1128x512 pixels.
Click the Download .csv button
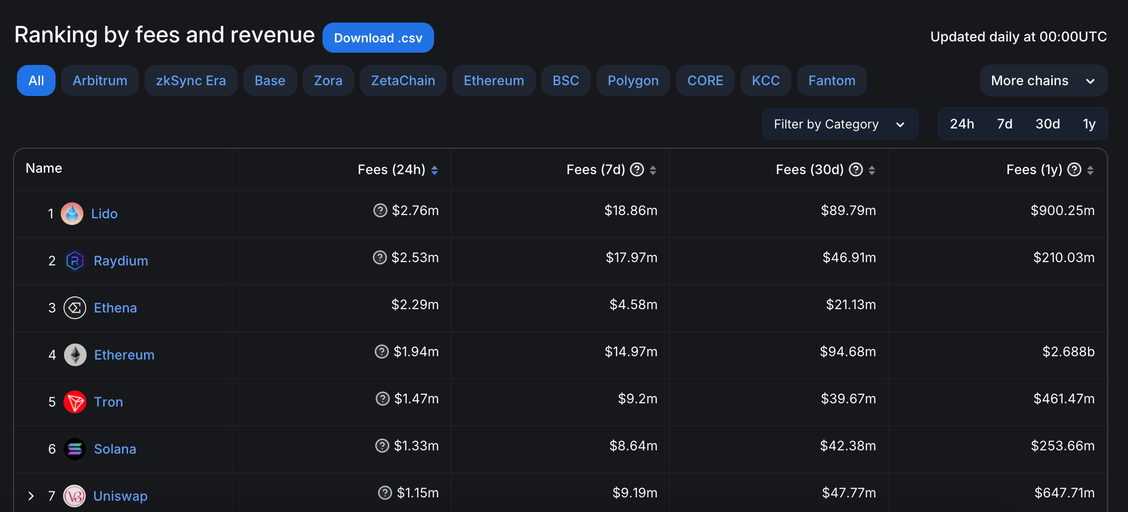(378, 38)
